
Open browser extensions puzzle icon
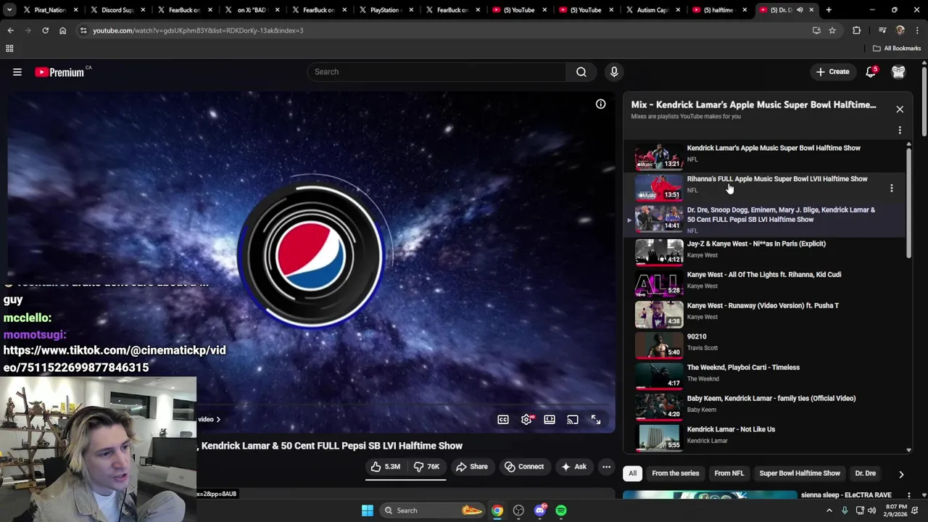pyautogui.click(x=857, y=30)
